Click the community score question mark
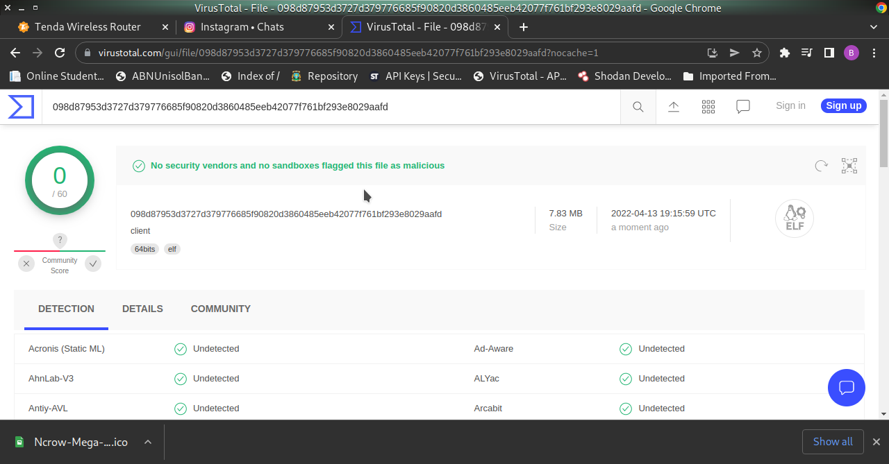 (x=60, y=241)
